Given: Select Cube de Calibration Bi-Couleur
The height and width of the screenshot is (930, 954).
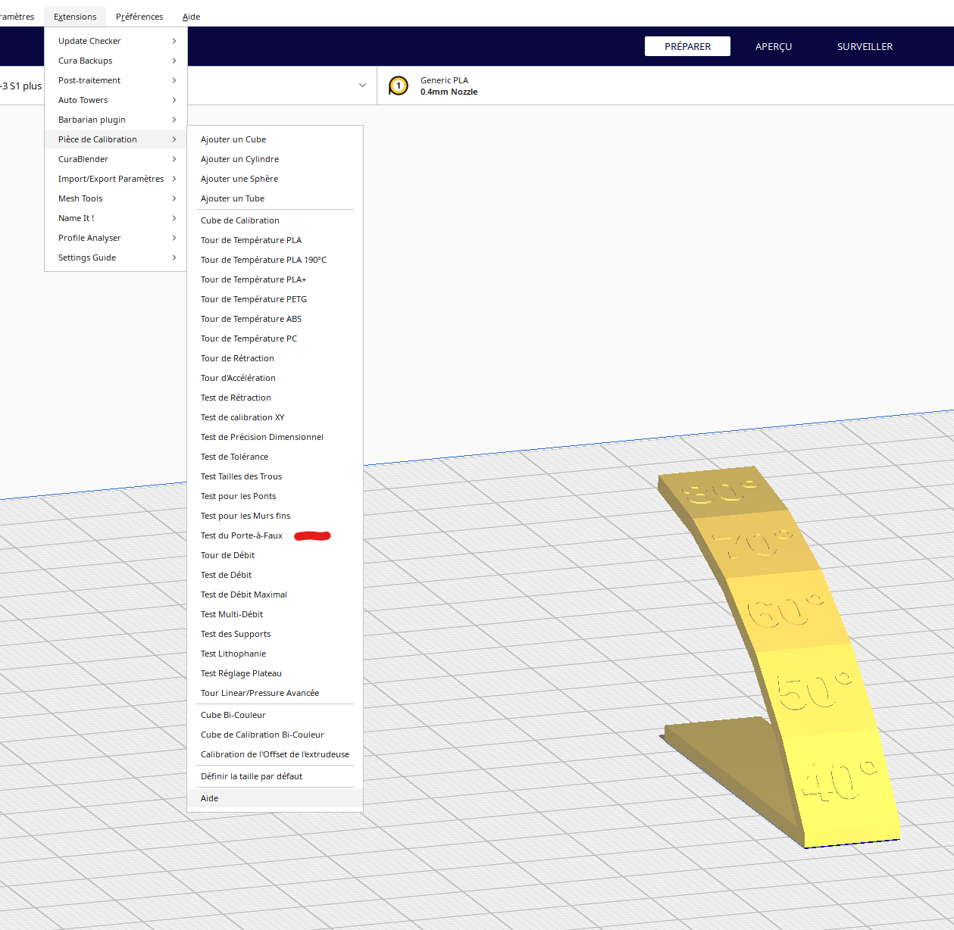Looking at the screenshot, I should [275, 735].
